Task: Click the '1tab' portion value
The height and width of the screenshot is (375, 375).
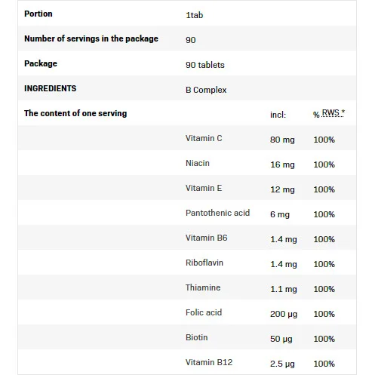Action: coord(194,15)
